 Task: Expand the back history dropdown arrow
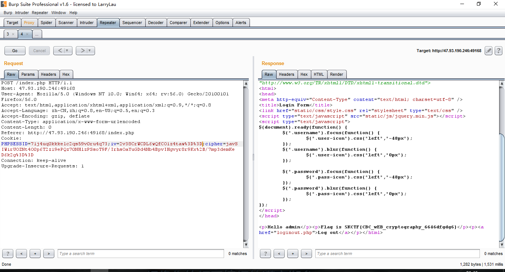[67, 51]
